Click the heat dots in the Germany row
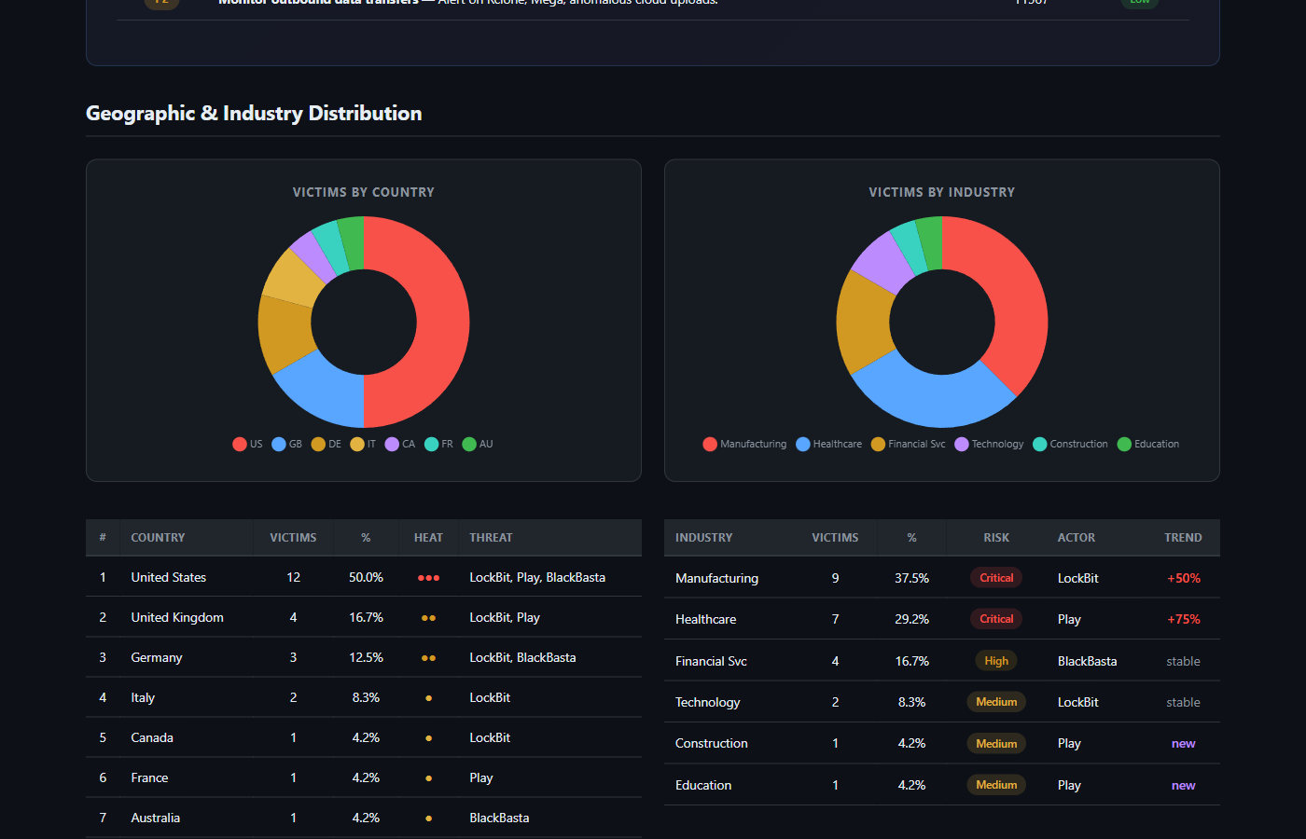This screenshot has width=1306, height=839. [x=428, y=658]
